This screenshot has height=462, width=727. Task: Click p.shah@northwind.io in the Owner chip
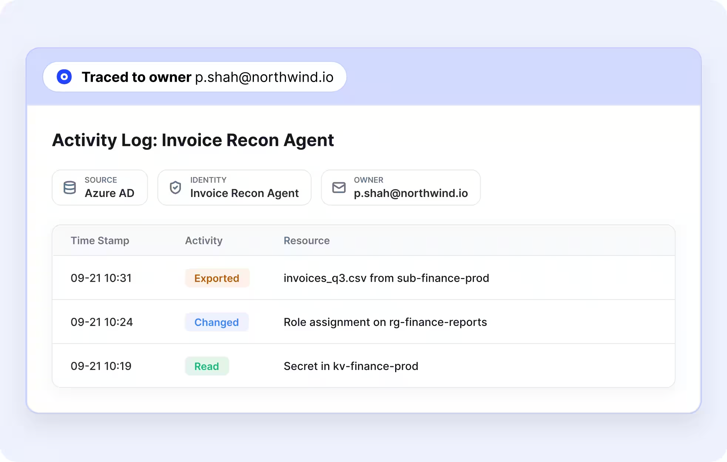tap(411, 193)
